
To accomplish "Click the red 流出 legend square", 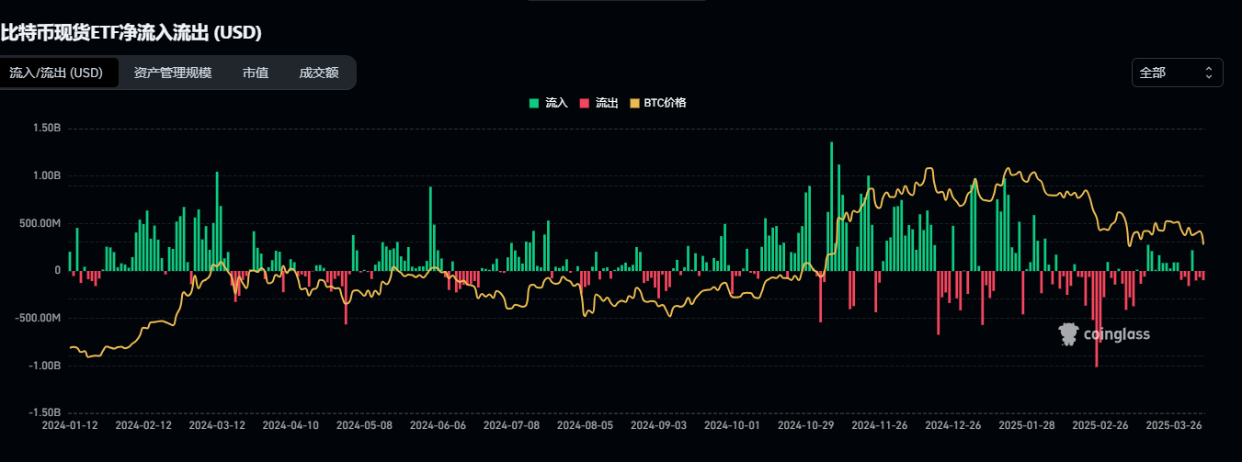I will (584, 103).
